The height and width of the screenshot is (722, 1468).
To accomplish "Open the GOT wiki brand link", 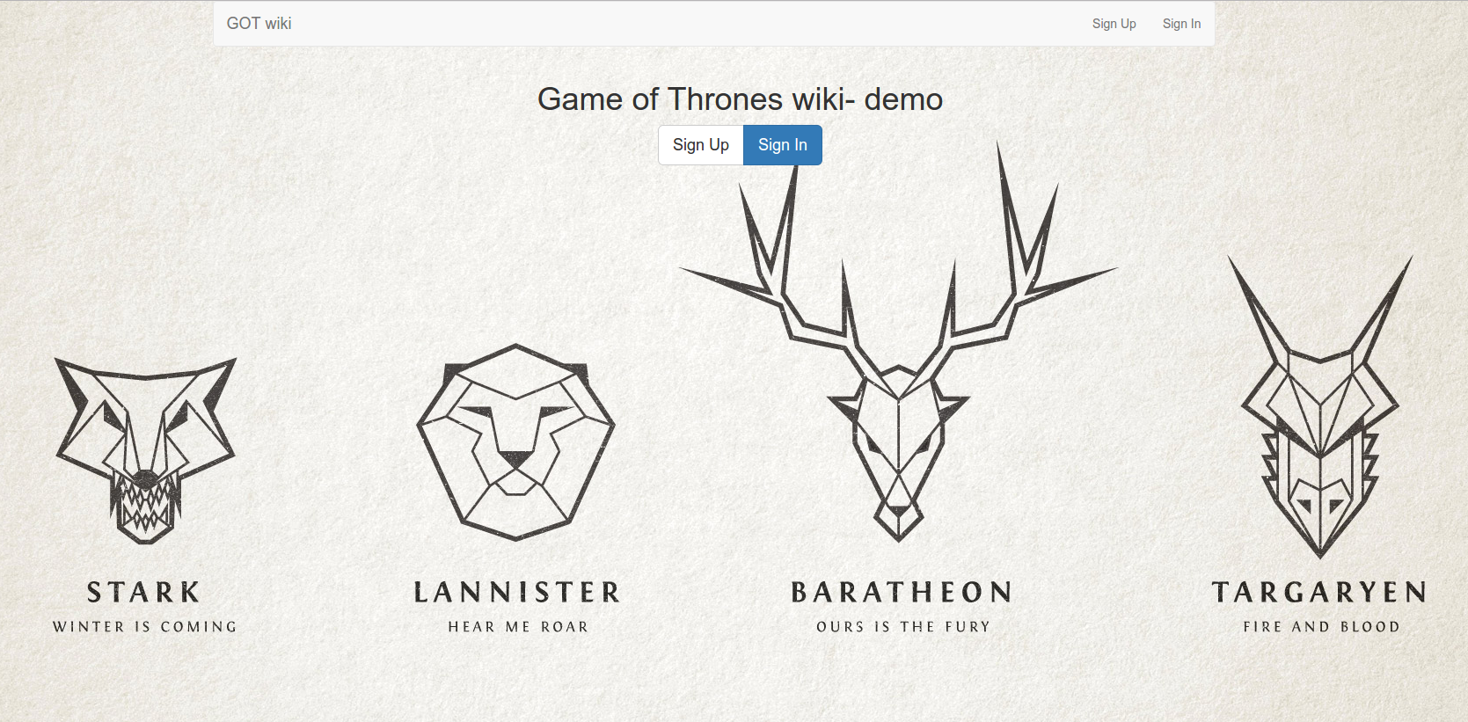I will tap(259, 24).
